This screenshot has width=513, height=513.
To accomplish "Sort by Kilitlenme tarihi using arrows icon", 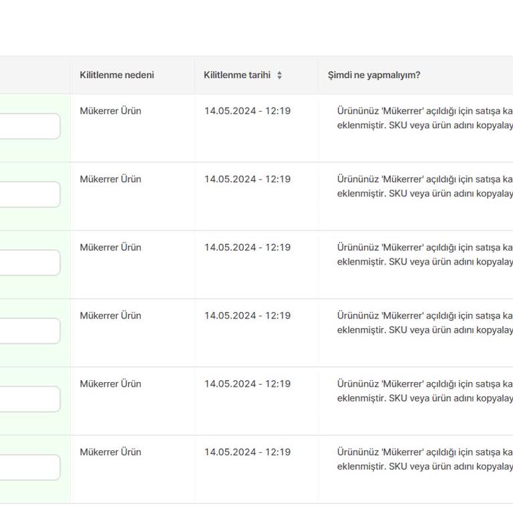I will (x=279, y=75).
